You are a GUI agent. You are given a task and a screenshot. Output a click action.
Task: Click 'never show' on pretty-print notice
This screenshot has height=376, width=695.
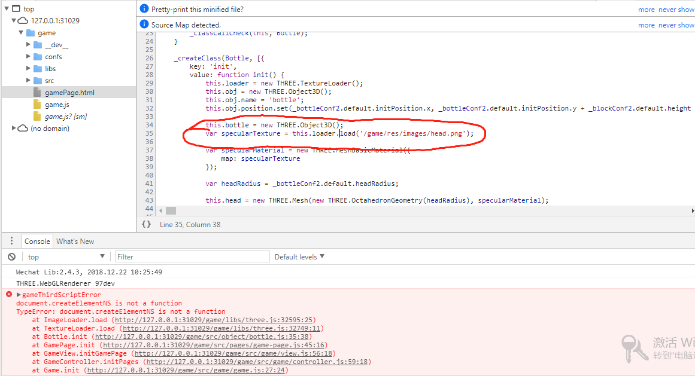(x=676, y=10)
